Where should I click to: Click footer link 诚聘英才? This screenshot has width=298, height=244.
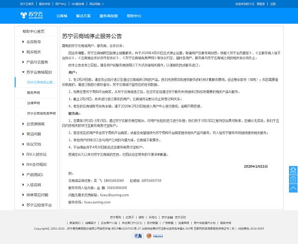tap(90, 223)
